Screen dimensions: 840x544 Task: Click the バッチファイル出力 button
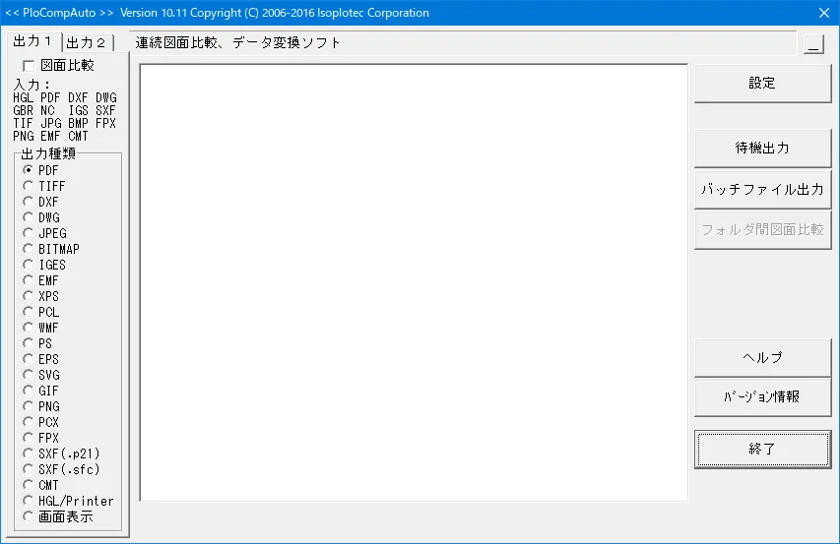click(x=762, y=189)
